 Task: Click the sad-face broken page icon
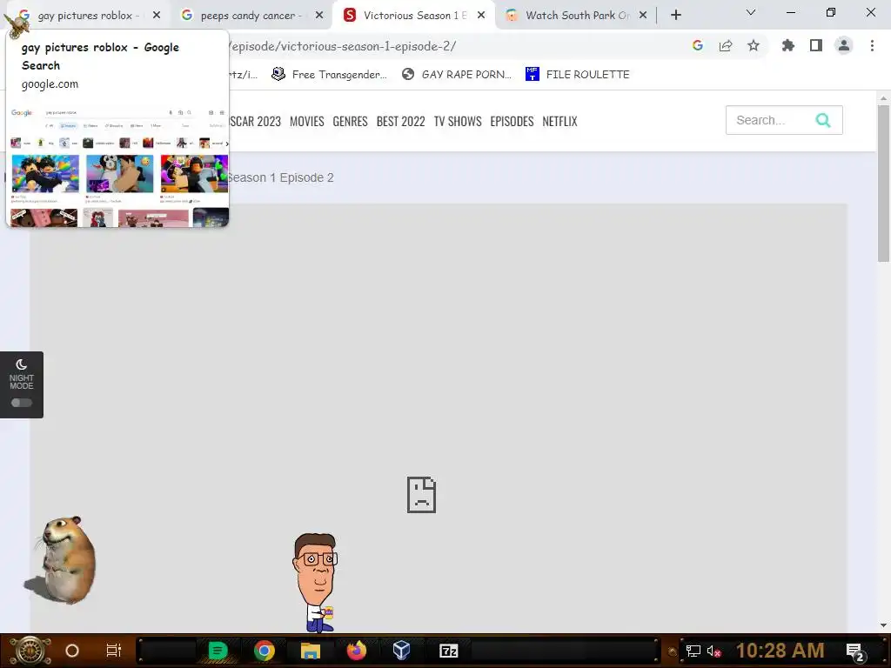coord(422,495)
